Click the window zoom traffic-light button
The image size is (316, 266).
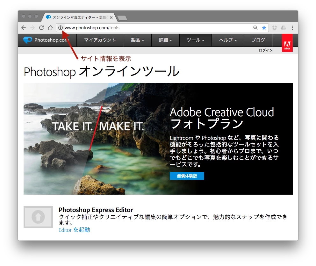pos(36,16)
